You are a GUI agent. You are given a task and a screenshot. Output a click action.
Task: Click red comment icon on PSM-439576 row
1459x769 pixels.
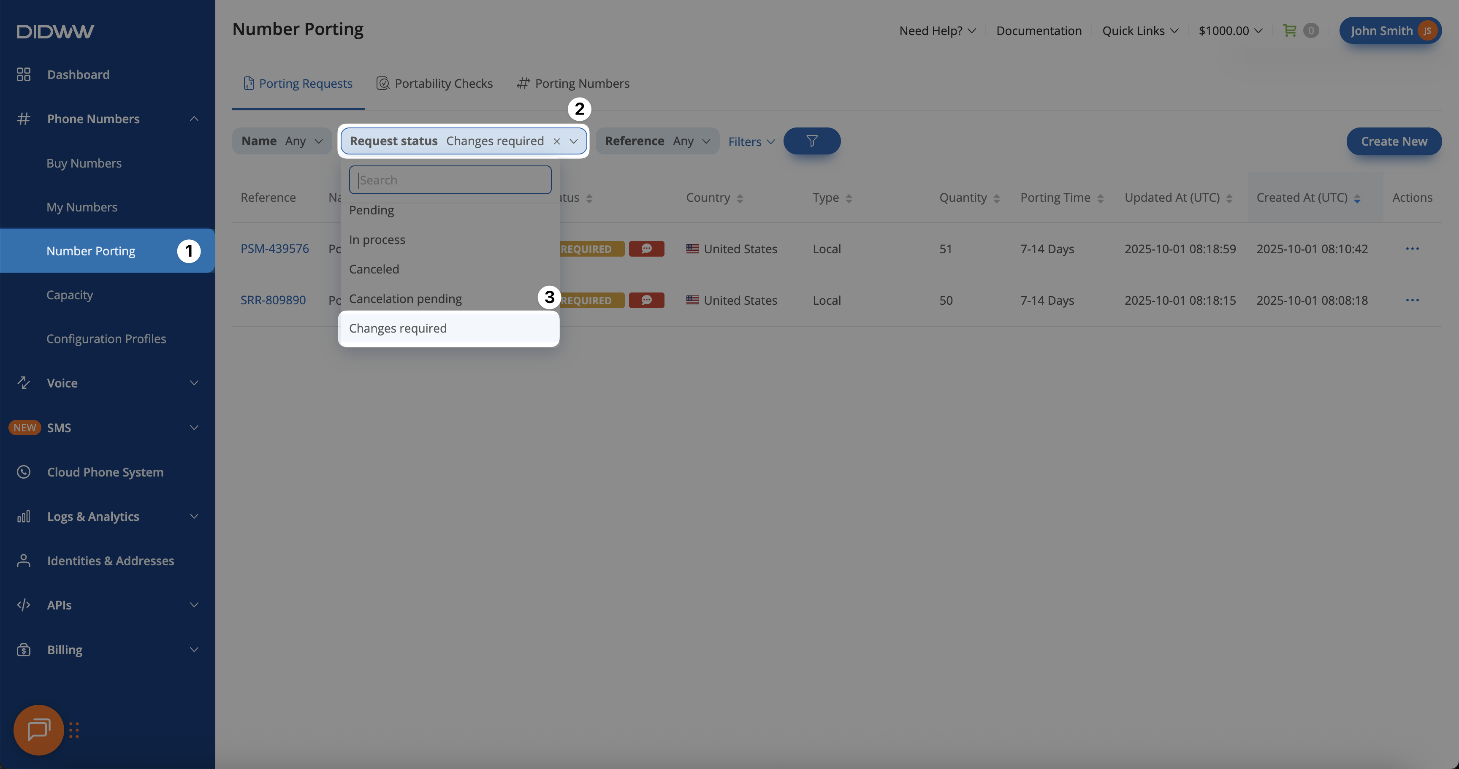tap(646, 249)
